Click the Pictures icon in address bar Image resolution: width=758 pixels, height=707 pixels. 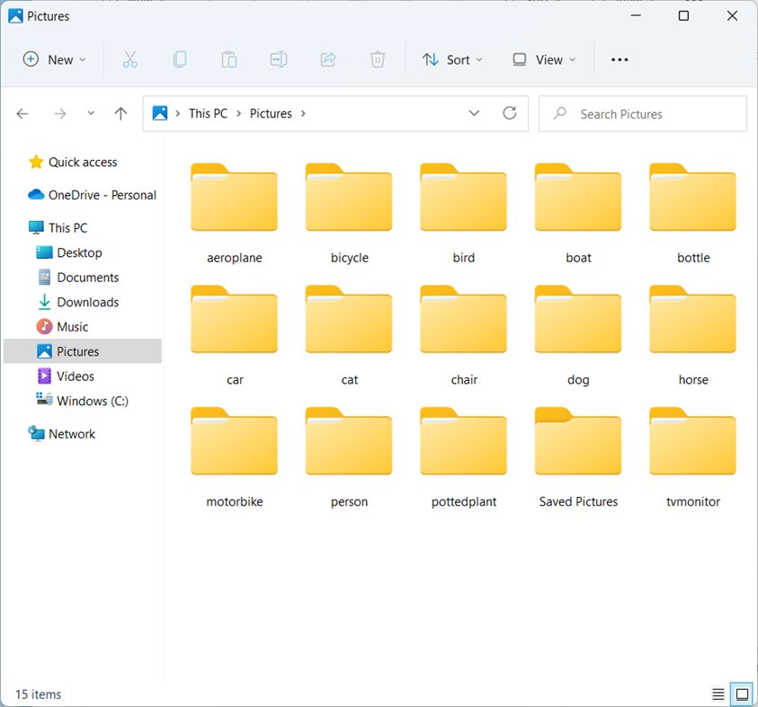coord(160,113)
